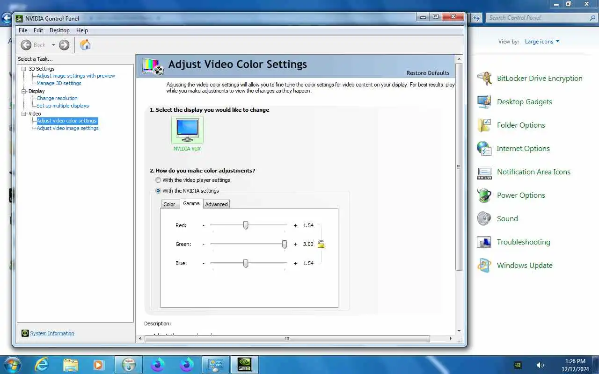Click the Forward arrow button
Screen dimensions: 599x374
tap(64, 45)
